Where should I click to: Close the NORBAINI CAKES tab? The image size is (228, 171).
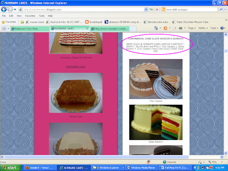pos(87,28)
